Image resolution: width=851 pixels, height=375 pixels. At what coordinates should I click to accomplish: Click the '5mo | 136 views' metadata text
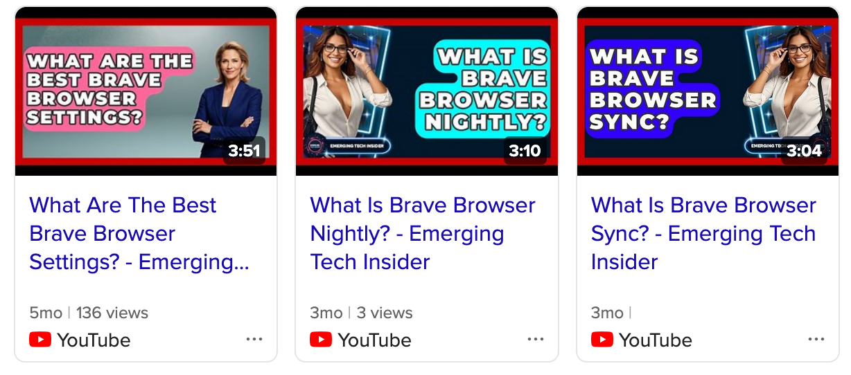[x=89, y=313]
